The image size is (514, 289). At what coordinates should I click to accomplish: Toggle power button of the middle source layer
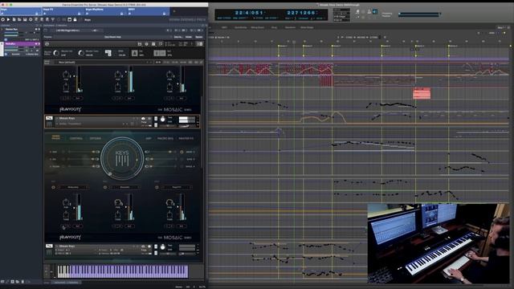tap(105, 187)
